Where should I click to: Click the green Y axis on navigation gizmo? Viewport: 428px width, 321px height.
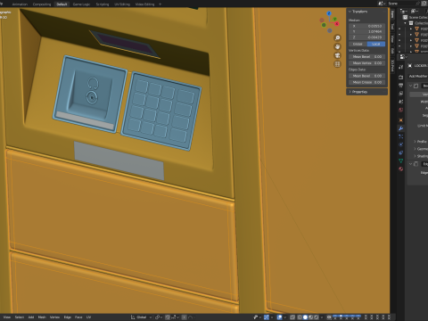point(334,19)
